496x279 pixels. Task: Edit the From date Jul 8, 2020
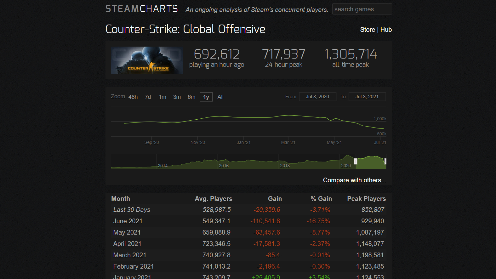tap(317, 97)
